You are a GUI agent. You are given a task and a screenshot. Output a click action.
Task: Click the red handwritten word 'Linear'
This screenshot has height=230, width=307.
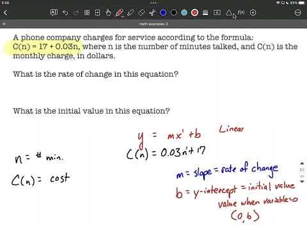pyautogui.click(x=232, y=129)
